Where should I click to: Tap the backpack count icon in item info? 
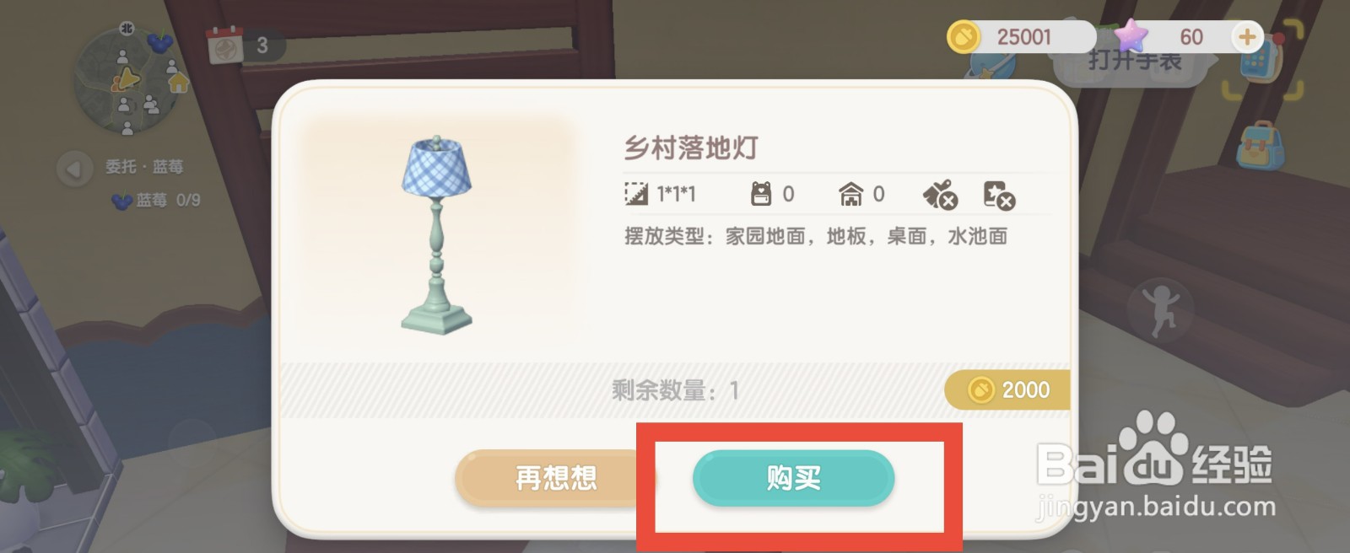pos(761,194)
